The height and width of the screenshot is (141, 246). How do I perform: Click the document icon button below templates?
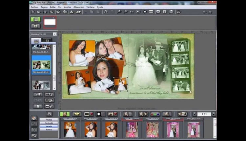coord(38,106)
